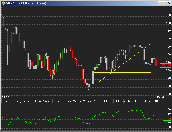Select the 15 cze date marker
The width and height of the screenshot is (172, 132).
67,101
